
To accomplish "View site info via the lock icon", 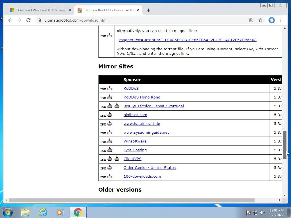I will [x=40, y=20].
